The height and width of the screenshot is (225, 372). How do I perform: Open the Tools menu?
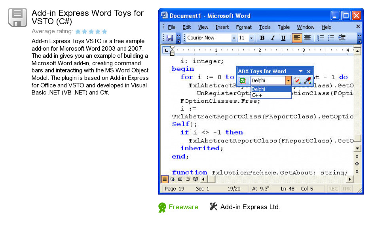coord(265,27)
